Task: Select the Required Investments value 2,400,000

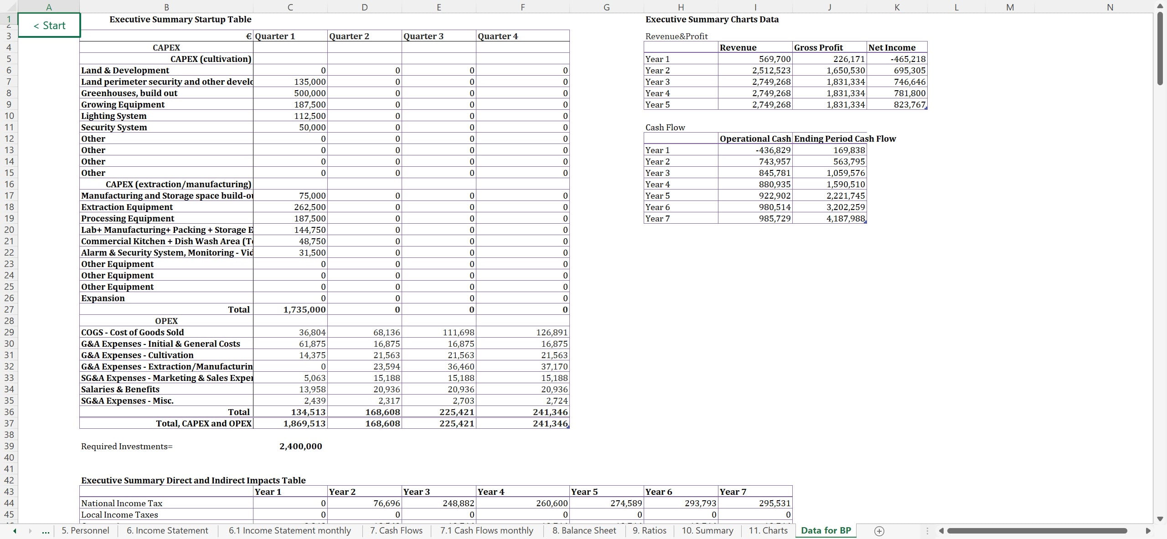Action: [300, 447]
